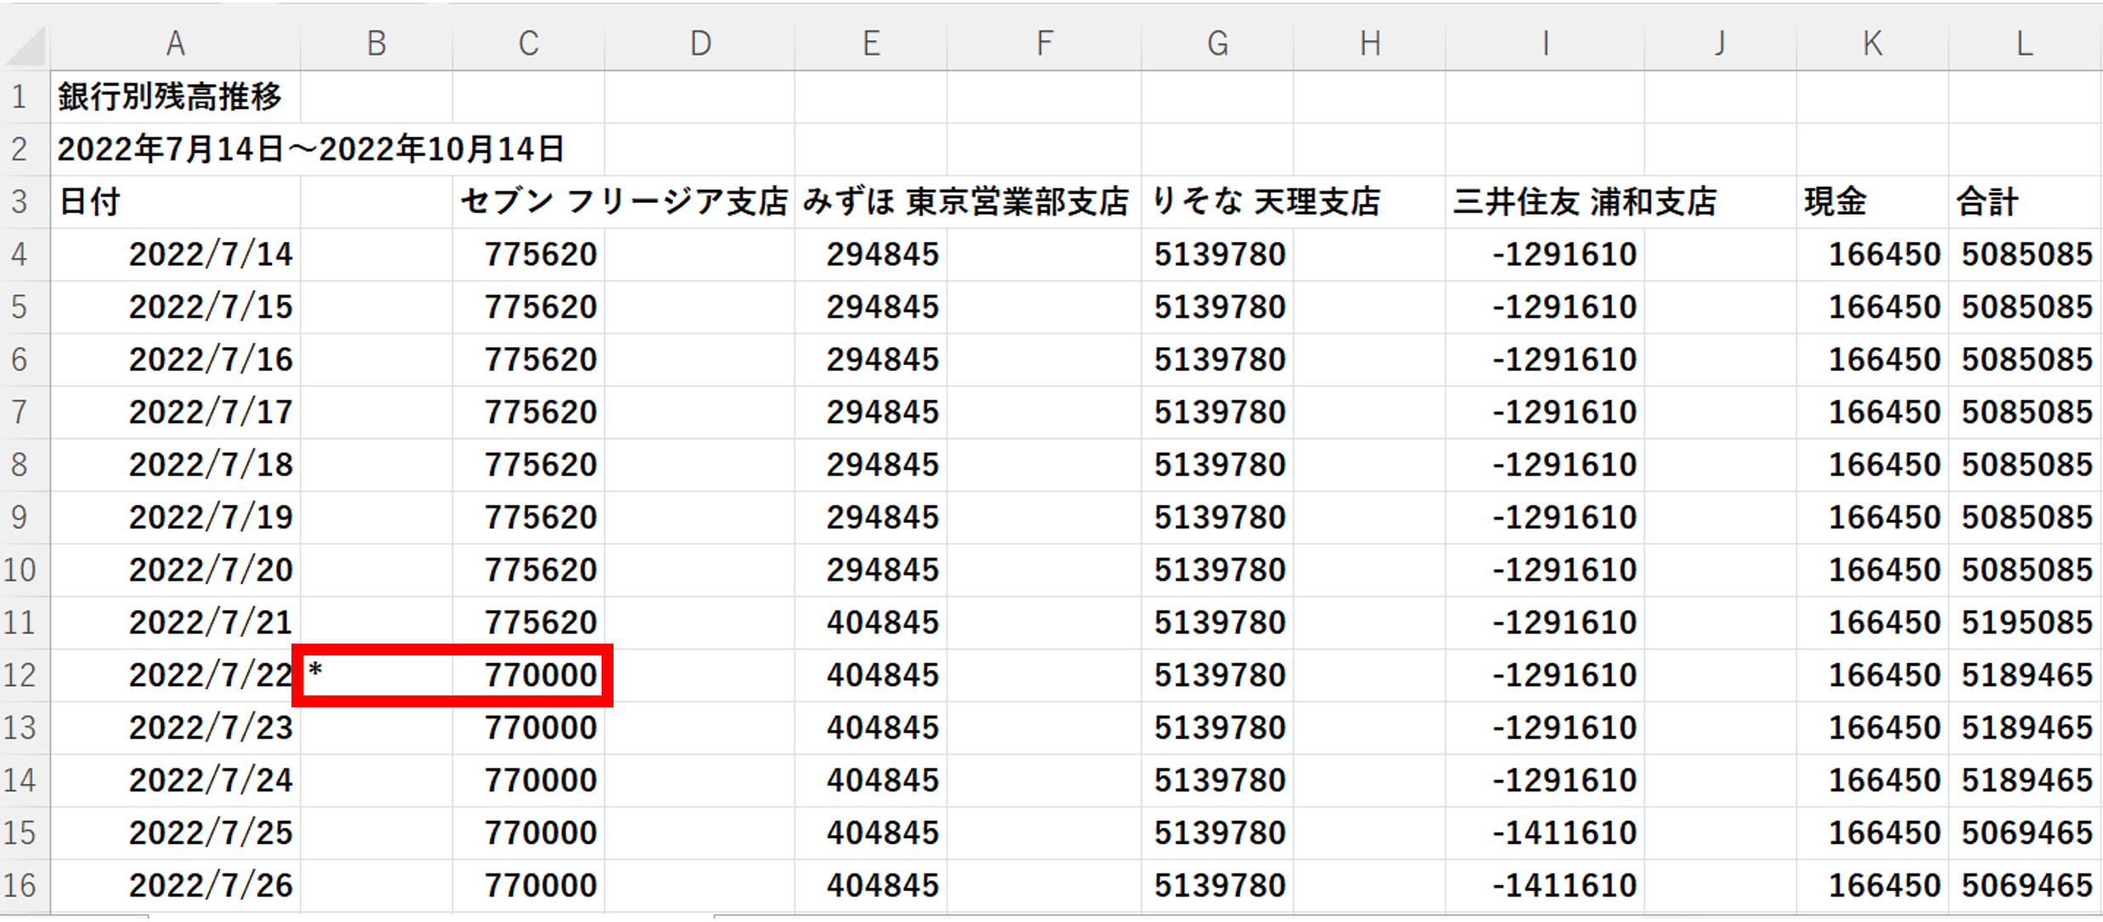Click header 三井住友 浦和支店
Screen dimensions: 2103x922
(x=1585, y=202)
